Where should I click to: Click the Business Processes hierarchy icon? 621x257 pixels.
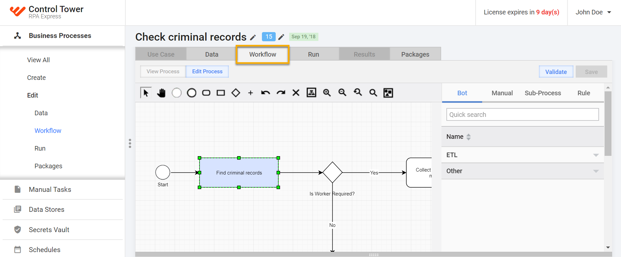(18, 36)
